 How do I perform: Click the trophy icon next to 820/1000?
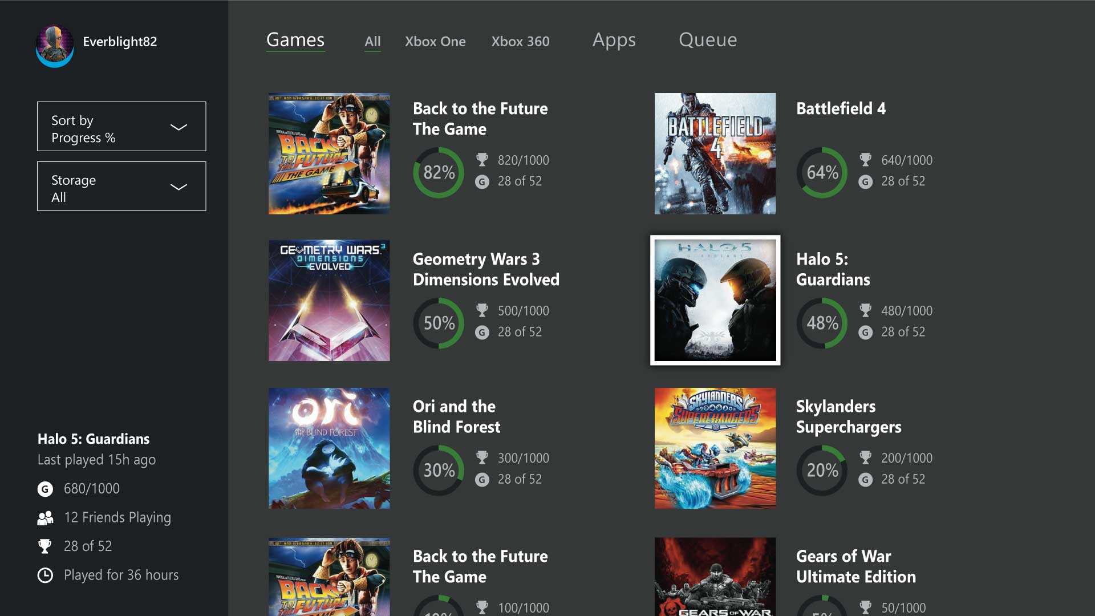[x=482, y=160]
